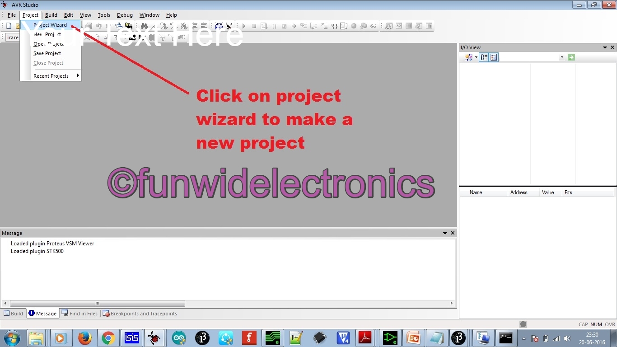617x347 pixels.
Task: Click the AUTO toolbar icon
Action: pyautogui.click(x=182, y=37)
